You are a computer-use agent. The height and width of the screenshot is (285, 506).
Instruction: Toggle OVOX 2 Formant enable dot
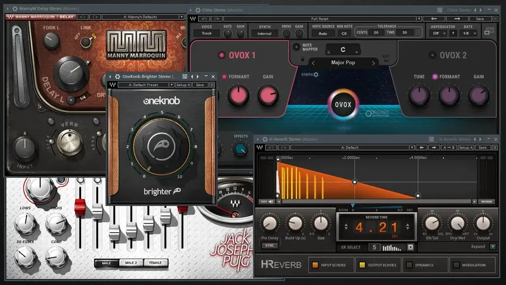point(435,77)
